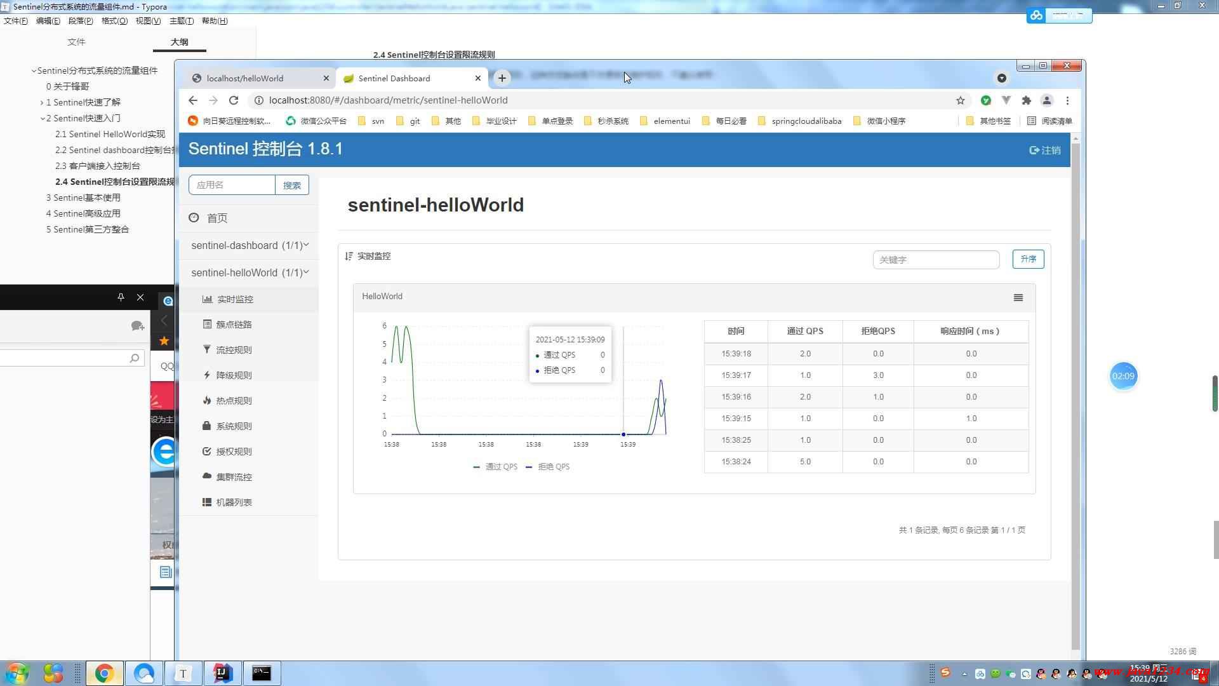Open Chrome profile avatar icon
Viewport: 1219px width, 686px height.
[x=1047, y=100]
